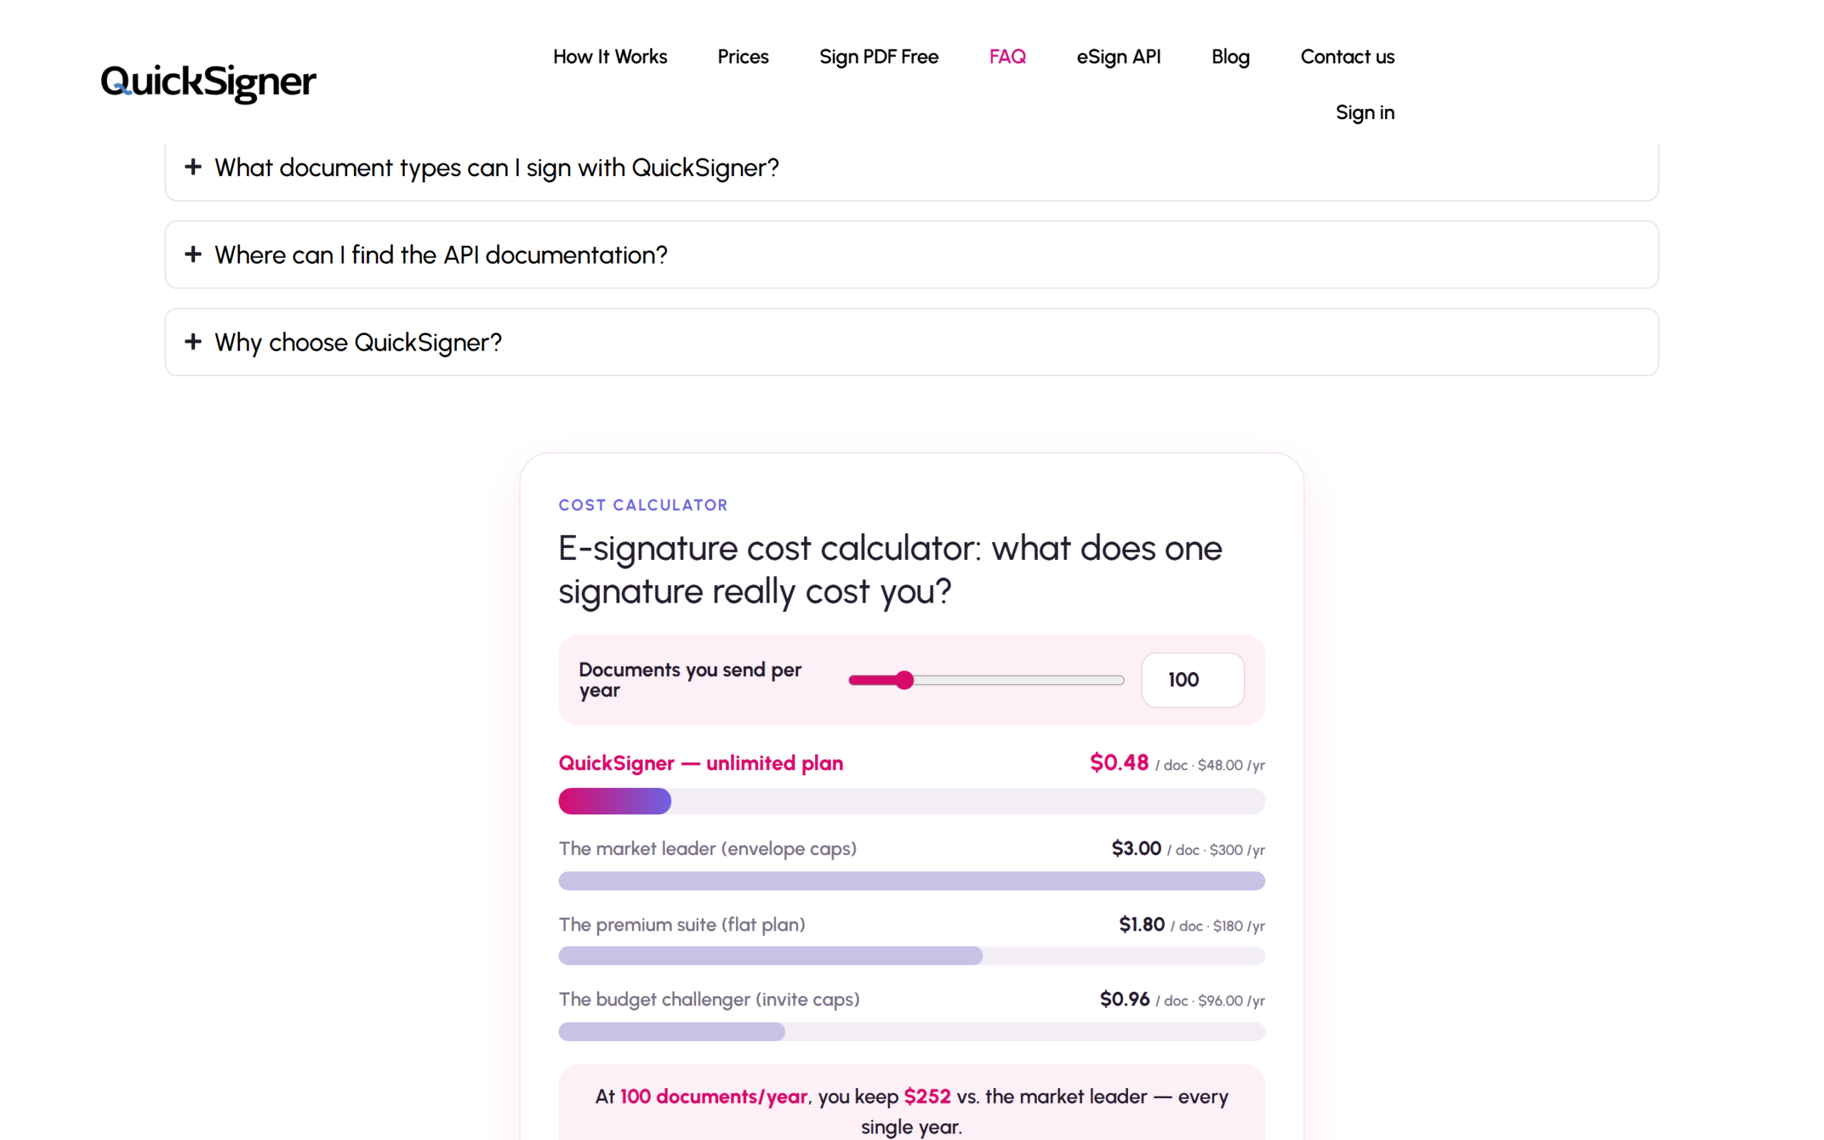Viewport: 1824px width, 1140px height.
Task: Click the $1.80 per doc price
Action: tap(1141, 924)
